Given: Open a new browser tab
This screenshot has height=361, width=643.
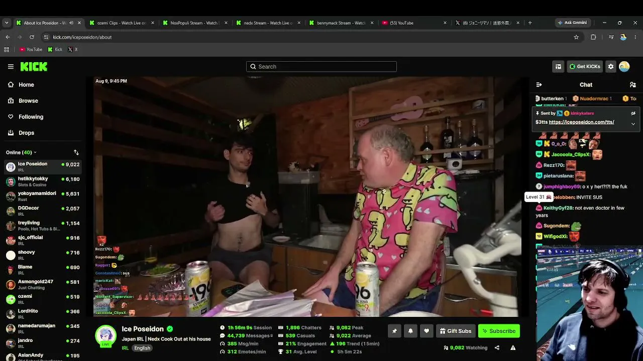Looking at the screenshot, I should coord(530,23).
